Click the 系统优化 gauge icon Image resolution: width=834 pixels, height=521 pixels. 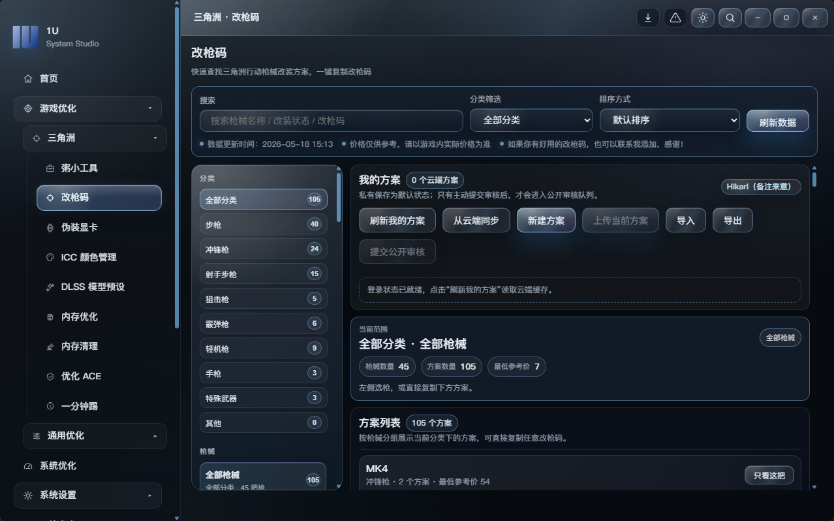[x=28, y=466]
